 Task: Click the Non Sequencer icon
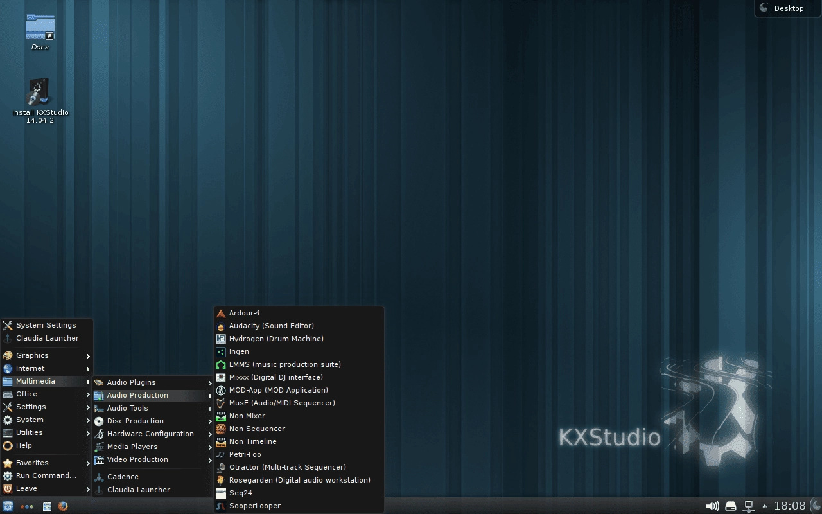click(x=221, y=429)
